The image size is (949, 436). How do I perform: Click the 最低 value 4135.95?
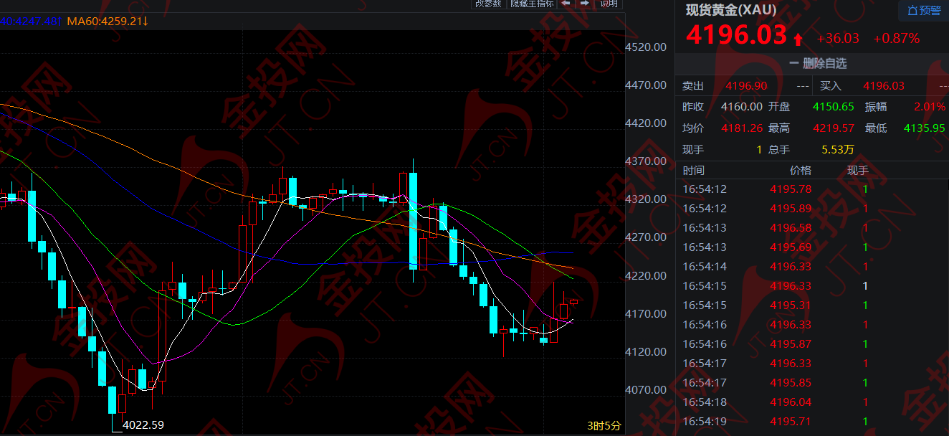[x=925, y=128]
